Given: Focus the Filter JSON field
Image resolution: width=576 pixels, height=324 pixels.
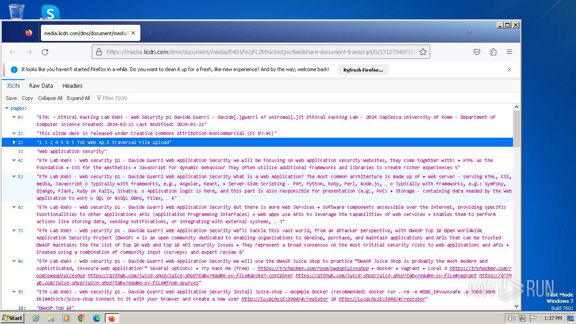Looking at the screenshot, I should click(114, 98).
